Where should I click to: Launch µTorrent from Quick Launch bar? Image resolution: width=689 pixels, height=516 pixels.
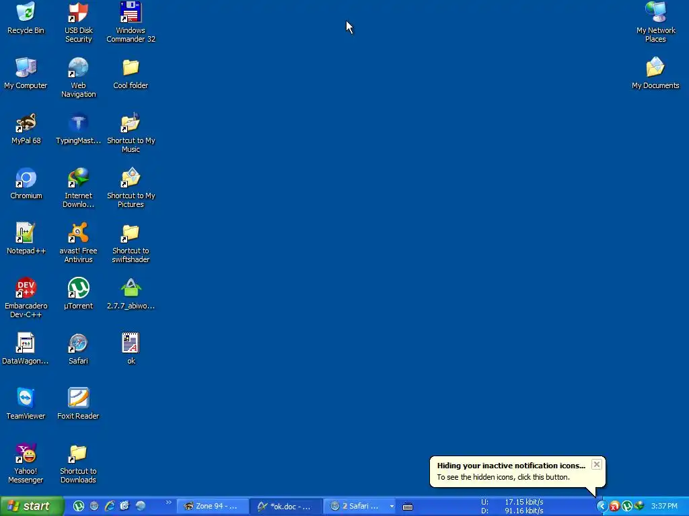(x=79, y=506)
